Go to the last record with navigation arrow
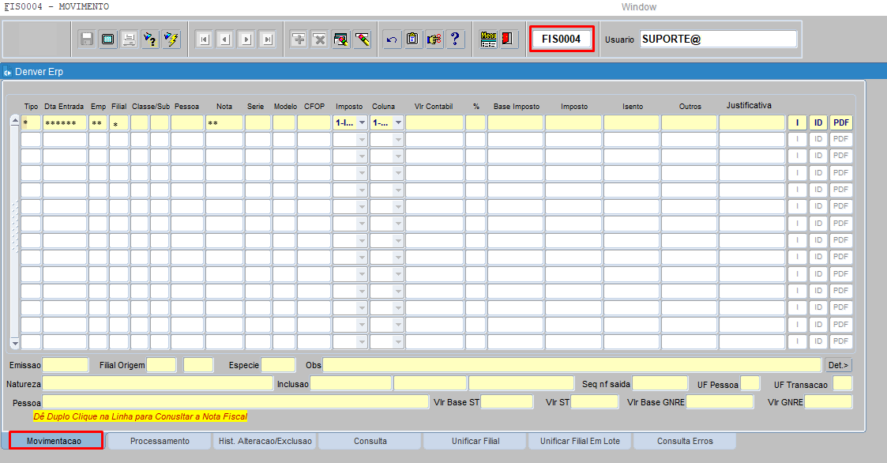 [x=268, y=40]
